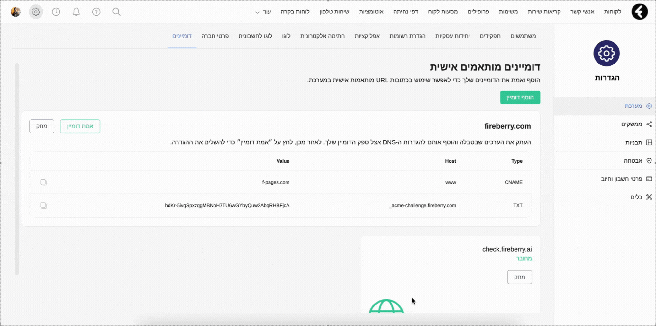Click the www host cell
The image size is (656, 326).
click(x=451, y=182)
